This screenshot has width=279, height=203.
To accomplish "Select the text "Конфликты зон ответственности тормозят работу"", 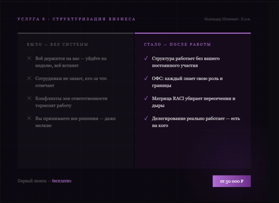I will coord(71,102).
